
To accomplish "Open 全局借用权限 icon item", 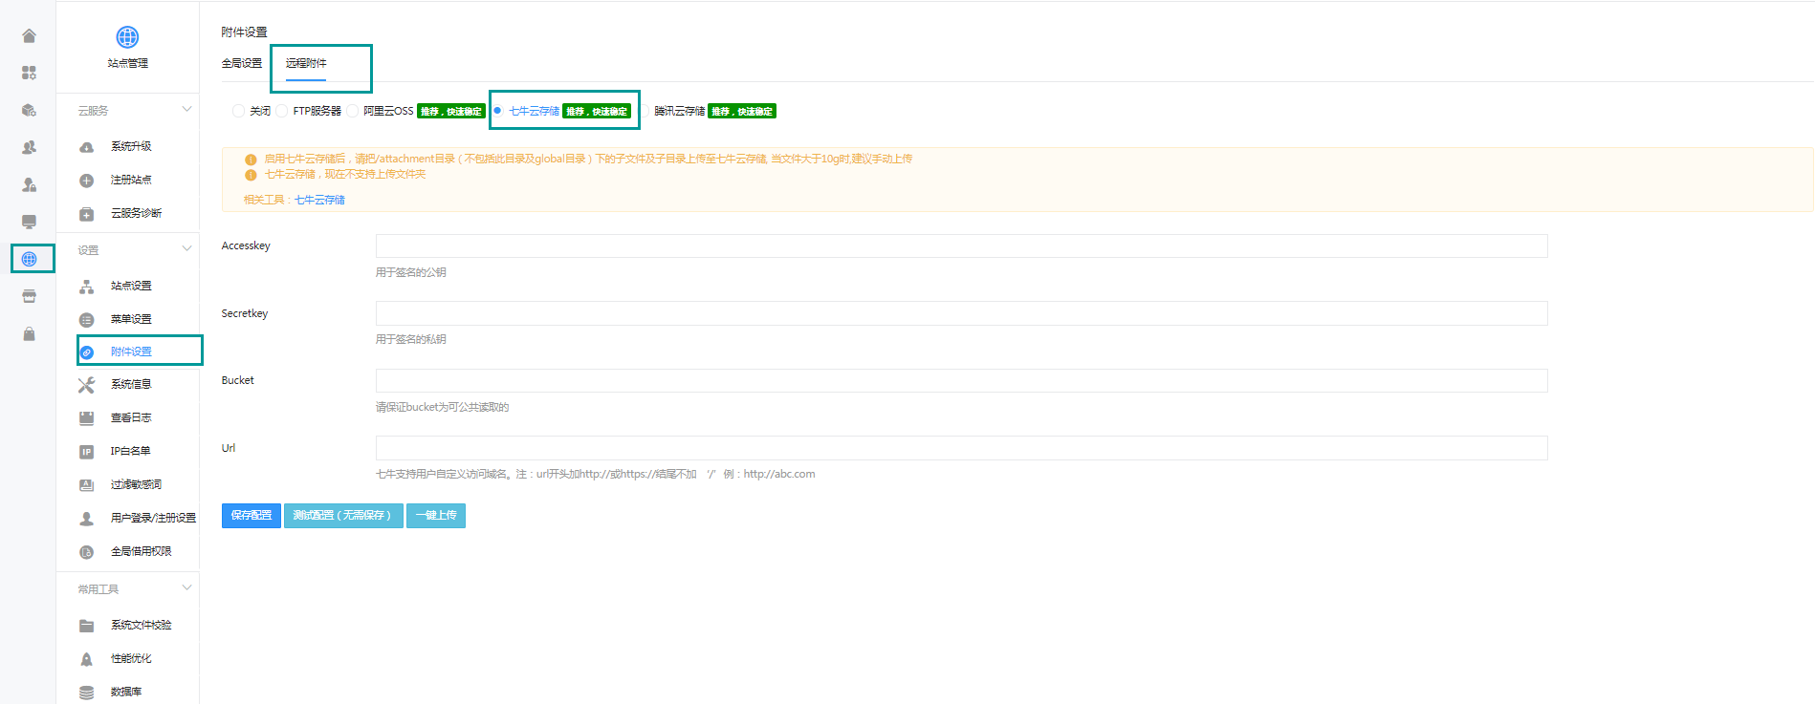I will pyautogui.click(x=86, y=552).
